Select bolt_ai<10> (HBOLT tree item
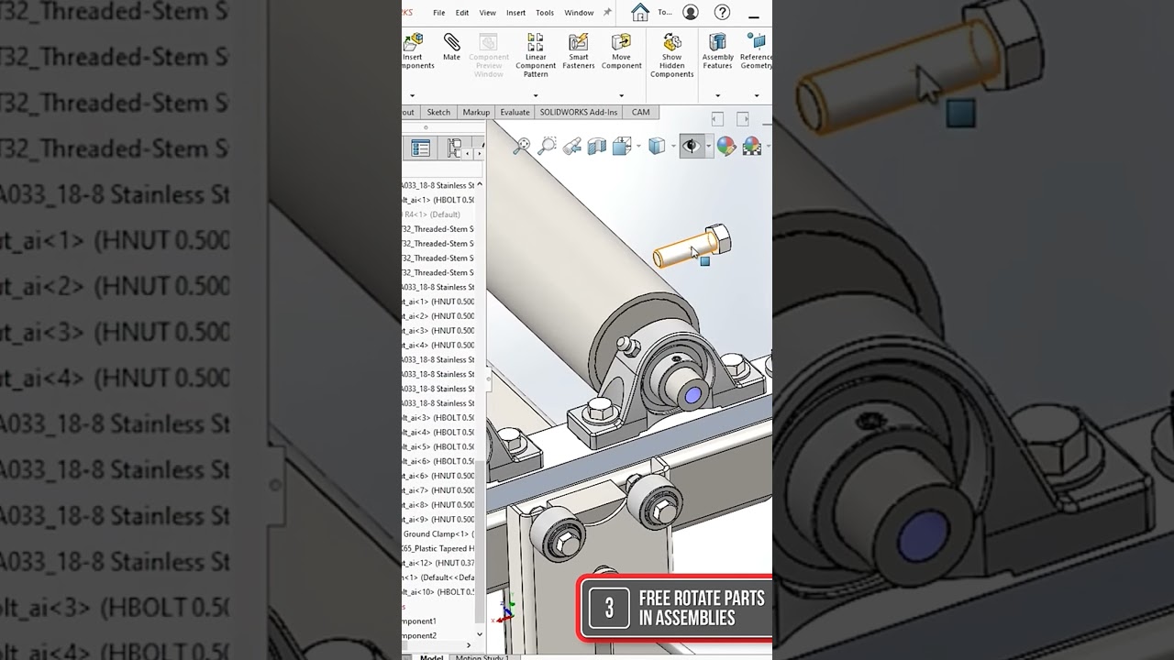The image size is (1174, 660). pos(438,592)
